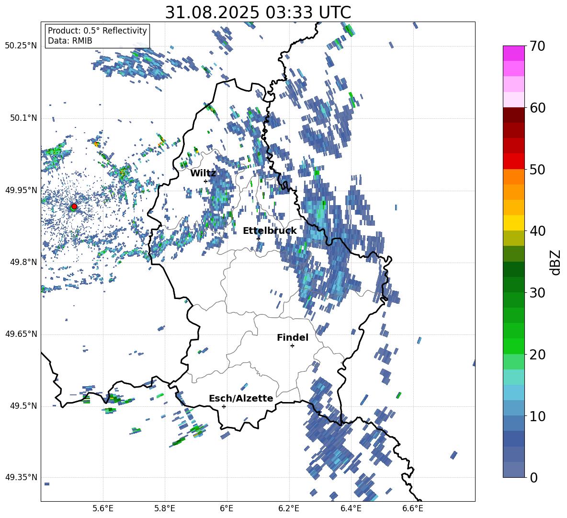Click the 50.25°N latitude label

click(x=21, y=46)
